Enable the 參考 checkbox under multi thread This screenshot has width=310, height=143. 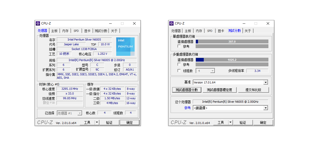[x=179, y=64]
